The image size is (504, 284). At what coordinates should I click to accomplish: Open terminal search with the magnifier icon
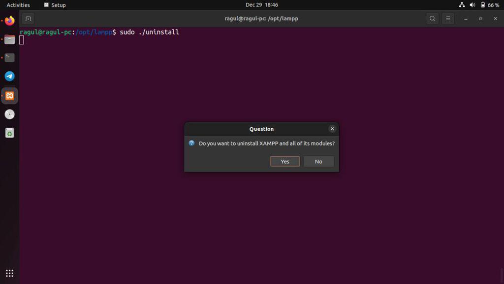pos(432,19)
